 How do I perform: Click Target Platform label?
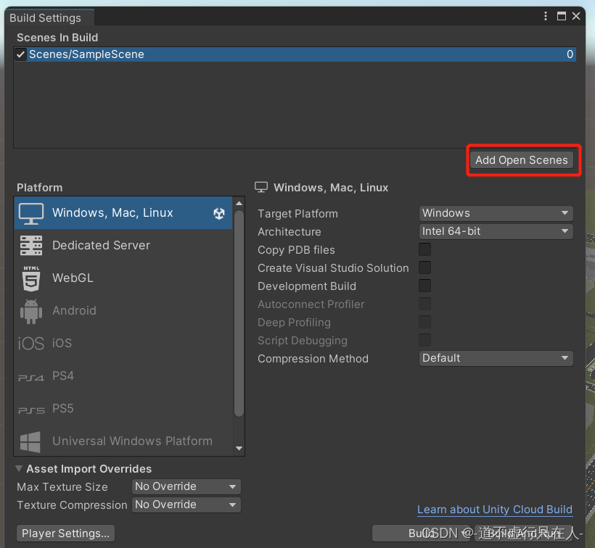point(297,213)
